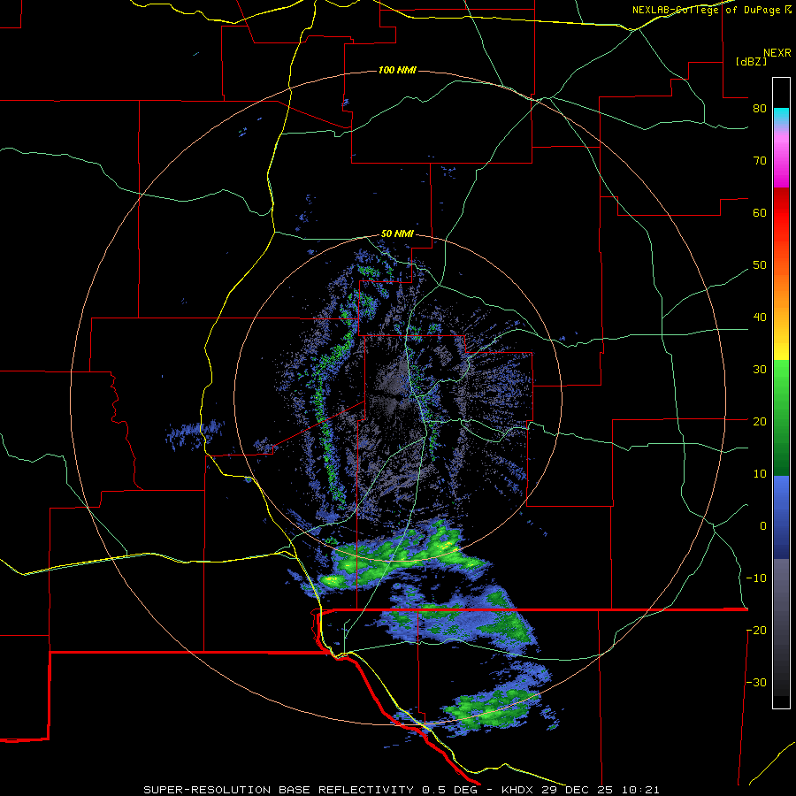
Task: Click the 40 dBZ scale value
Action: tap(760, 318)
